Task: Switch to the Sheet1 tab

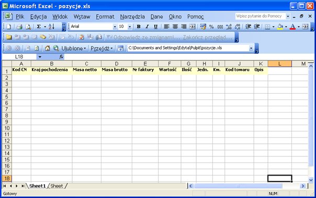Action: (38, 186)
